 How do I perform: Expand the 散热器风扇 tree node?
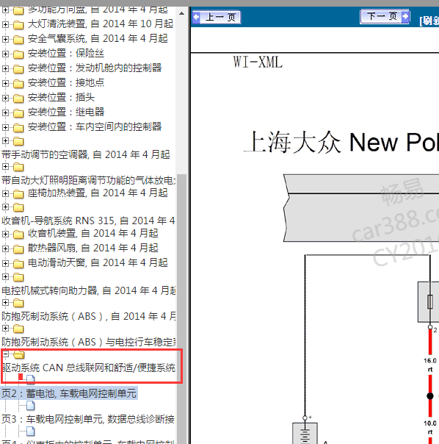click(5, 248)
